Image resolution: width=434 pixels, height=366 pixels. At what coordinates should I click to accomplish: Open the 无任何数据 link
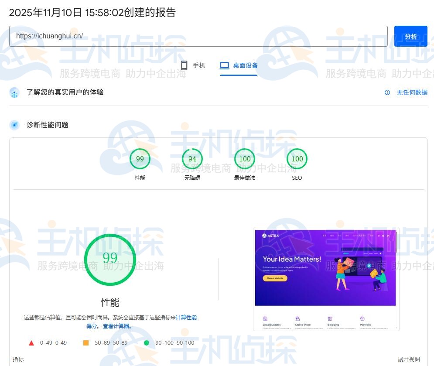click(412, 92)
